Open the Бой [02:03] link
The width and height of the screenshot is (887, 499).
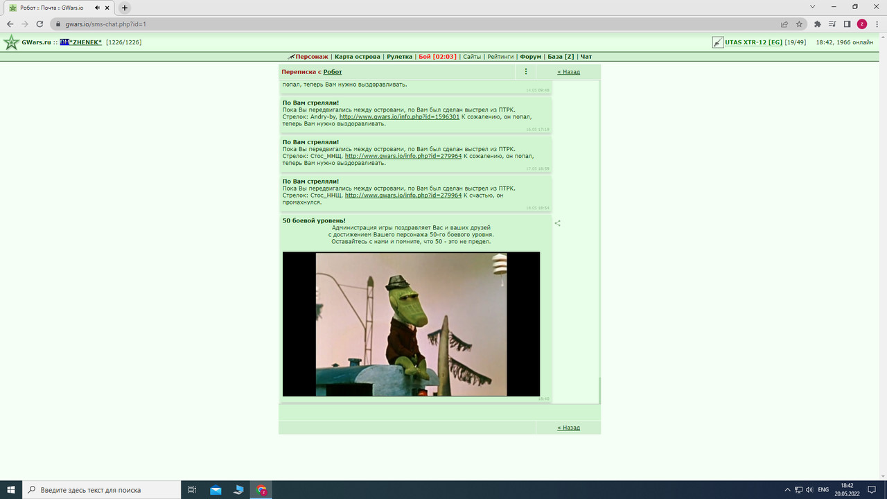pos(437,57)
